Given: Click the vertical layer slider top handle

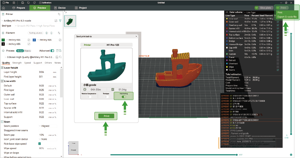Looking at the screenshot, I should [291, 34].
